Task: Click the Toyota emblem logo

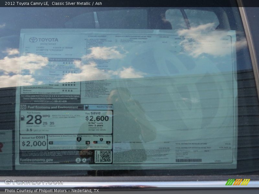Action: [33, 40]
